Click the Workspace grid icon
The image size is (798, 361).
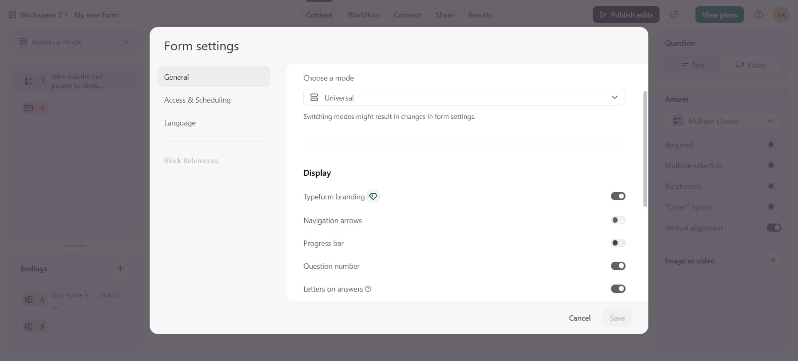coord(12,15)
